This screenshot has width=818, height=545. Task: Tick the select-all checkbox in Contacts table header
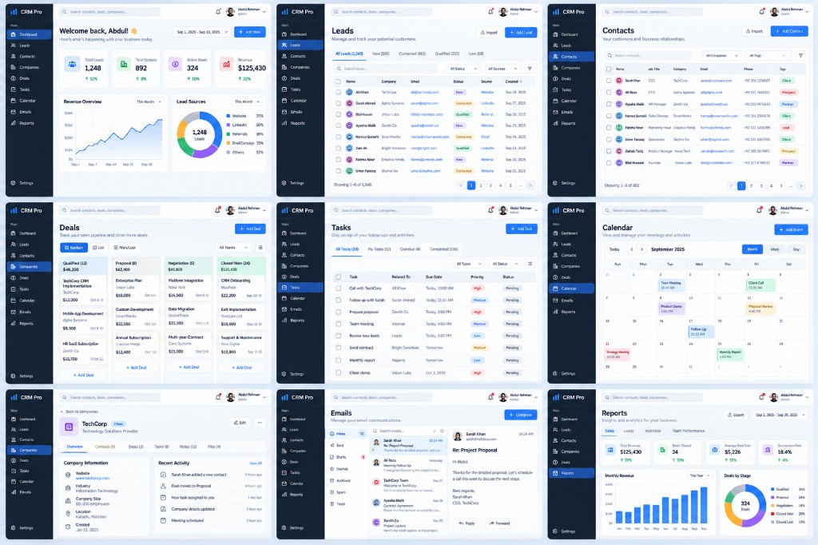[x=609, y=69]
